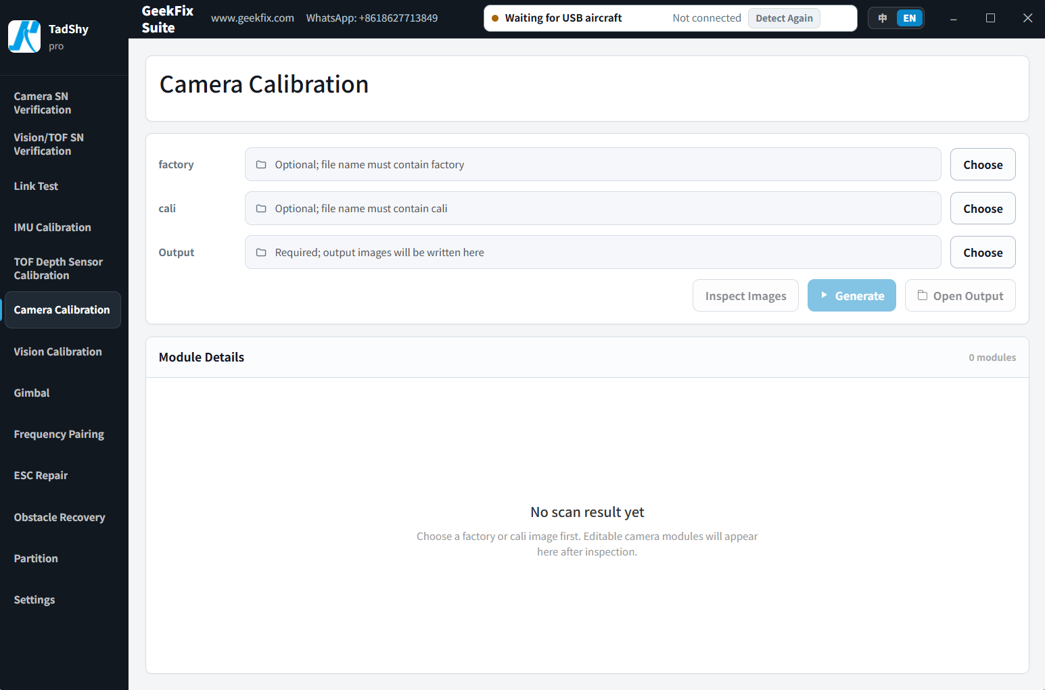Click the Generate button
Screen dimensions: 1045x690
(852, 296)
